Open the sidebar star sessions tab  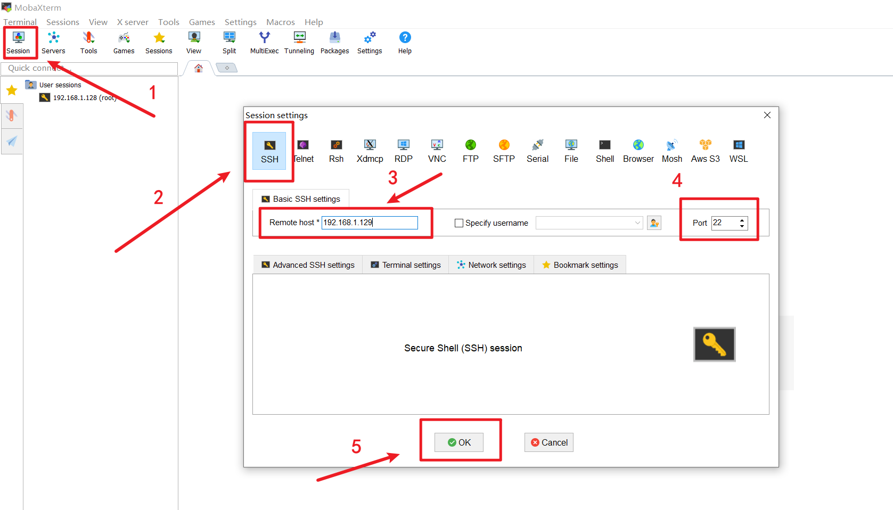tap(12, 91)
